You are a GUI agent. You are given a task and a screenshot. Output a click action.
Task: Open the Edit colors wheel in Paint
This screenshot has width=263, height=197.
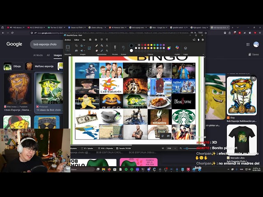(x=169, y=48)
